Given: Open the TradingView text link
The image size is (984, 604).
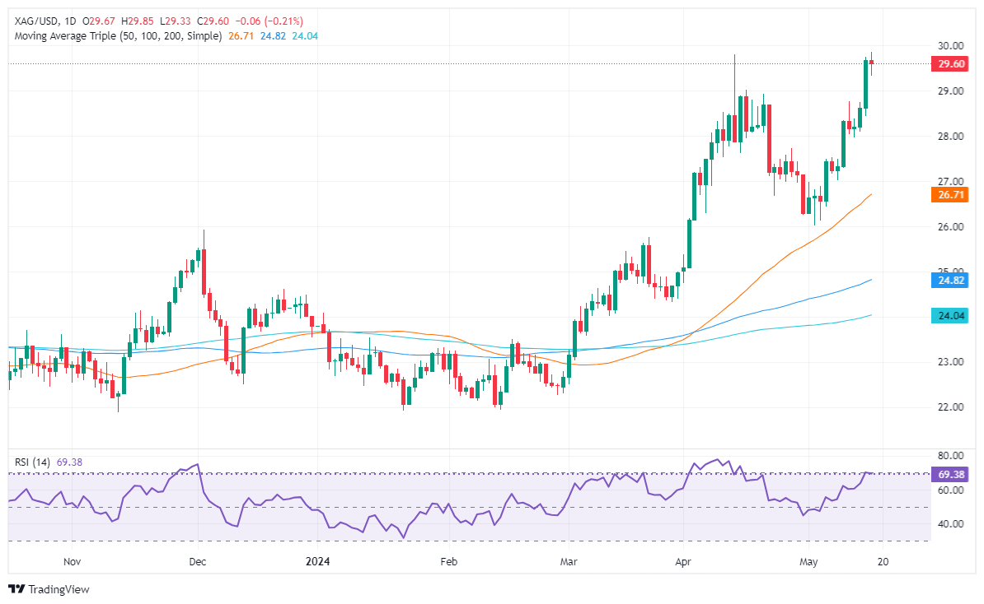Looking at the screenshot, I should point(59,589).
